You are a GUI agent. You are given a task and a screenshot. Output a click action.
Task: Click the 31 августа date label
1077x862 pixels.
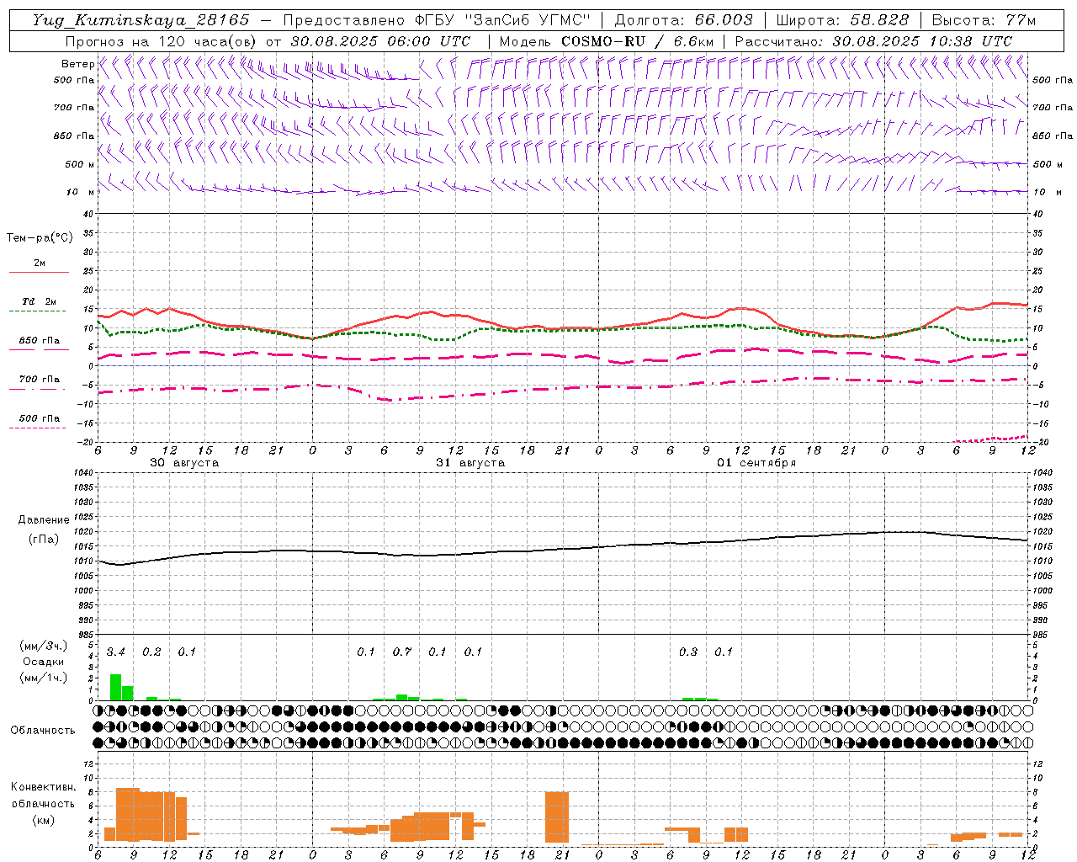pos(470,463)
